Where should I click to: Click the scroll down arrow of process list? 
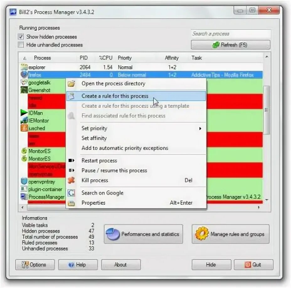click(x=267, y=200)
